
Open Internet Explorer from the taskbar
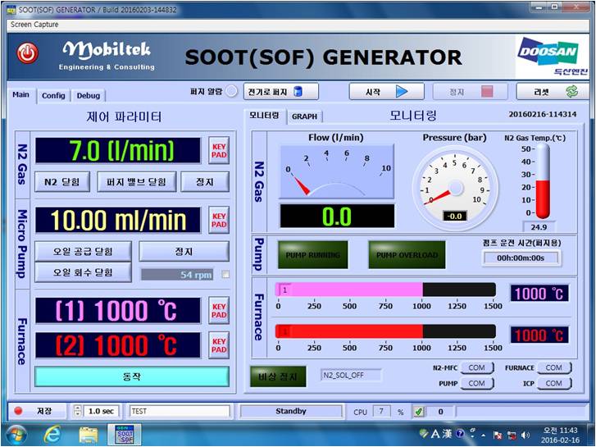pyautogui.click(x=53, y=436)
